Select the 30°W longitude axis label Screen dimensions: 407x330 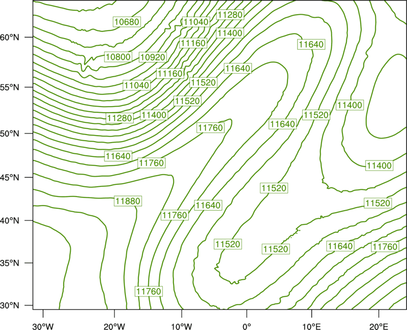tap(43, 326)
